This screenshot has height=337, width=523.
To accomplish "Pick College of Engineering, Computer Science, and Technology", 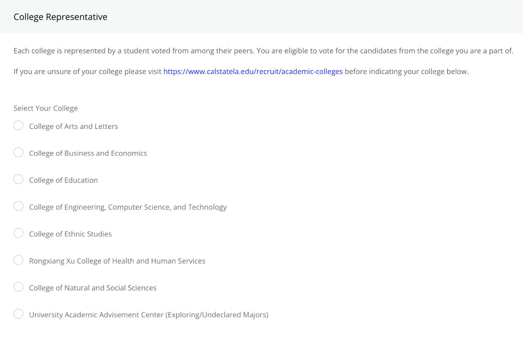I will pyautogui.click(x=18, y=206).
